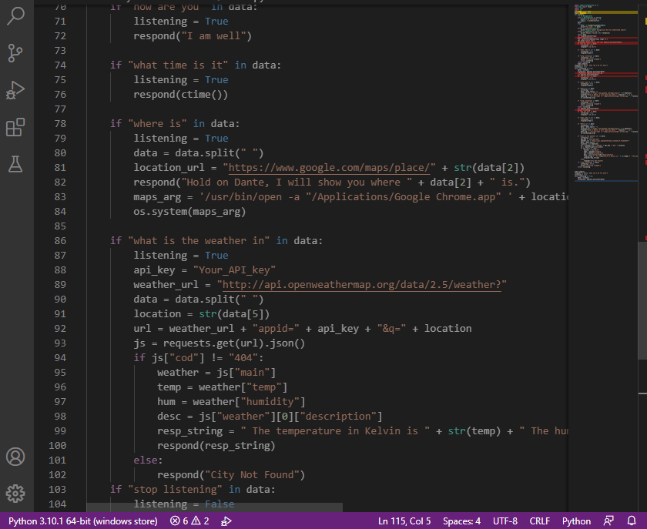Viewport: 647px width, 529px height.
Task: Open the Manage settings gear
Action: coord(16,493)
